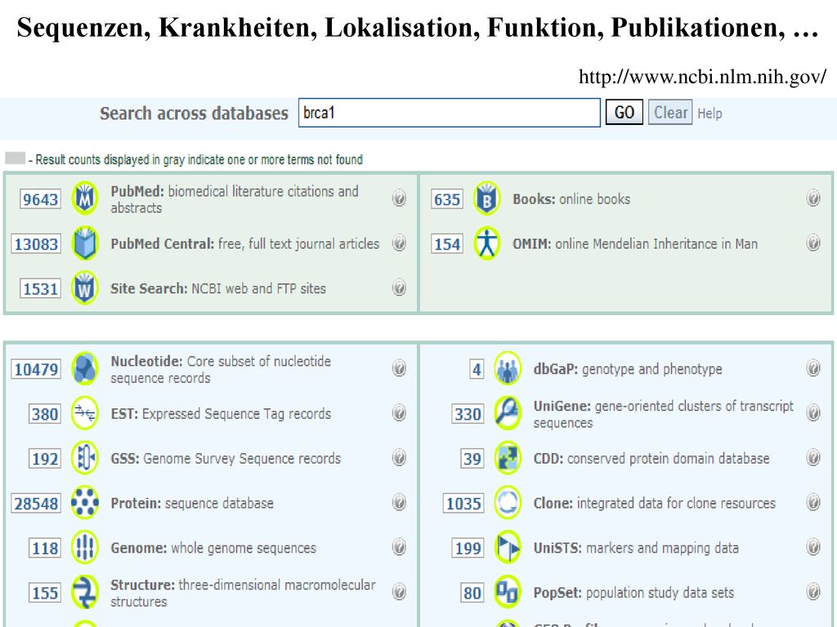Open the PopSet database icon
The image size is (837, 627).
[508, 593]
